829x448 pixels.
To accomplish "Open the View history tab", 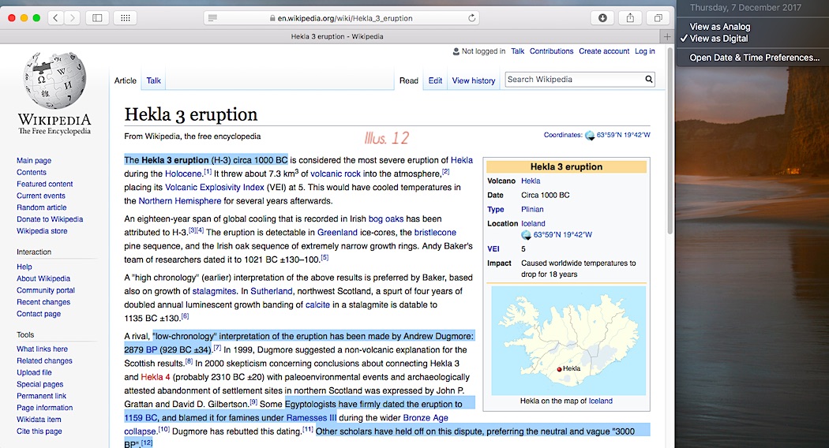I will [x=473, y=80].
